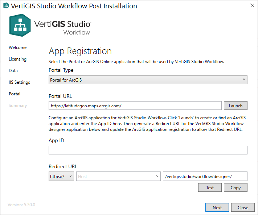Open the Licensing step

click(x=18, y=59)
